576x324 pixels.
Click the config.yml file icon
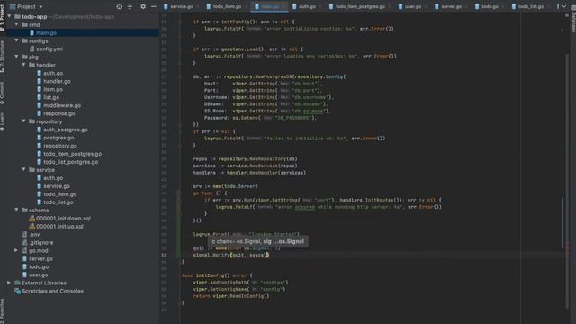pos(32,49)
